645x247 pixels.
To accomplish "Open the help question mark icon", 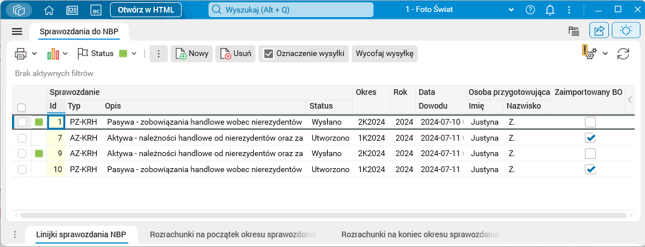I will pyautogui.click(x=530, y=10).
